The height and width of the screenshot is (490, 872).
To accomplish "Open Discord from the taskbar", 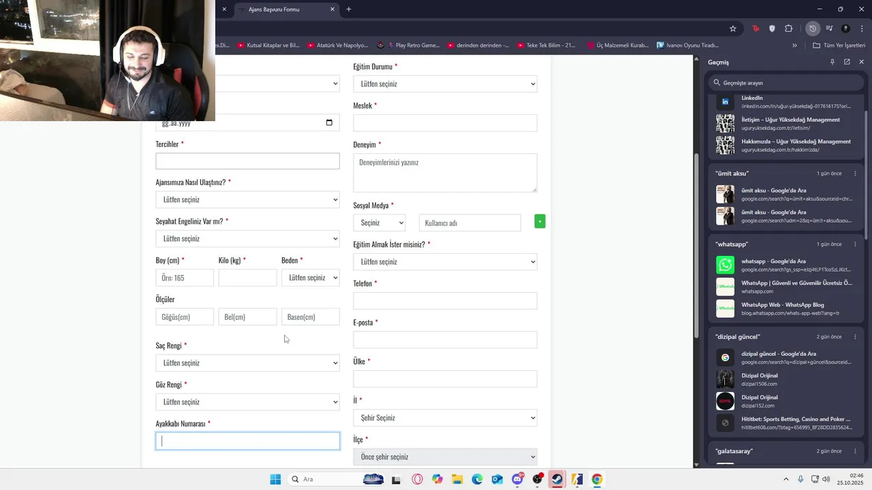I will click(517, 479).
